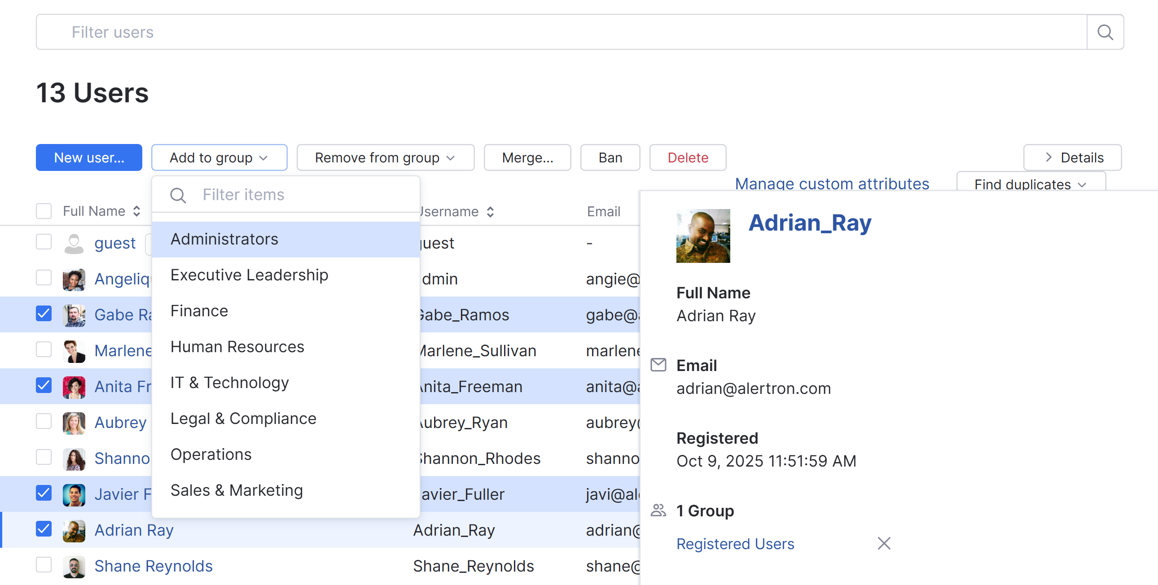The height and width of the screenshot is (585, 1158).
Task: Click Adrian_Ray's profile photo in the details panel
Action: pyautogui.click(x=703, y=236)
